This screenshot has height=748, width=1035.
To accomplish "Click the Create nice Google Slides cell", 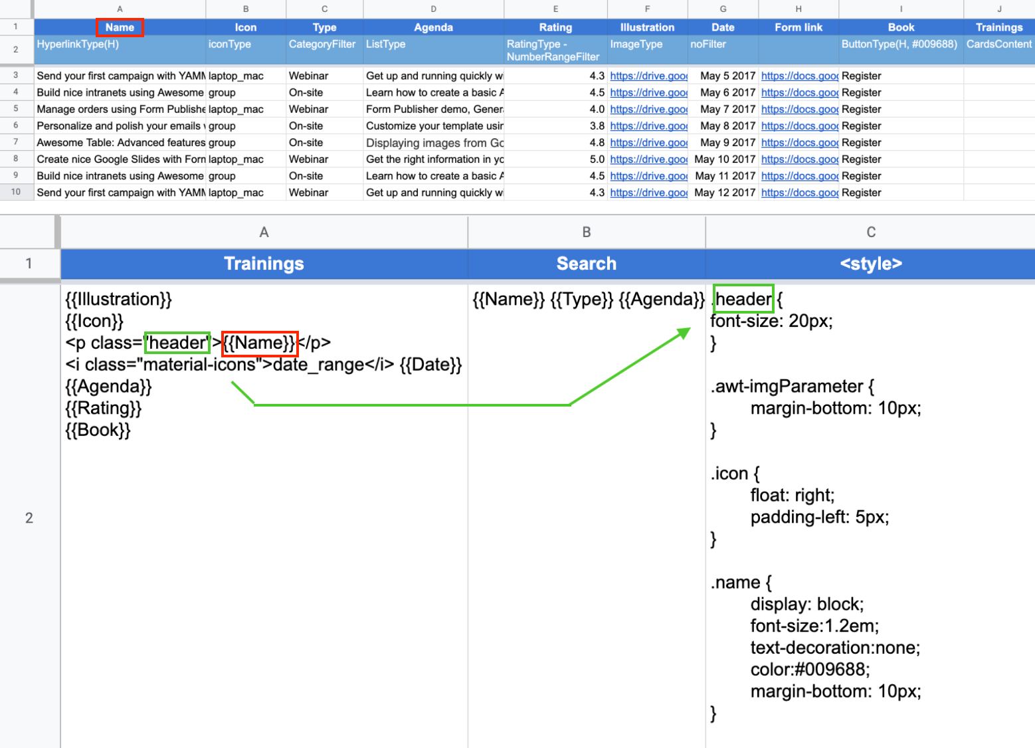I will coord(120,159).
